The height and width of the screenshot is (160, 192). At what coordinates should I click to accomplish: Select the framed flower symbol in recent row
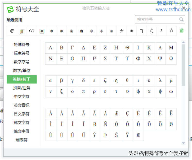(x=42, y=31)
